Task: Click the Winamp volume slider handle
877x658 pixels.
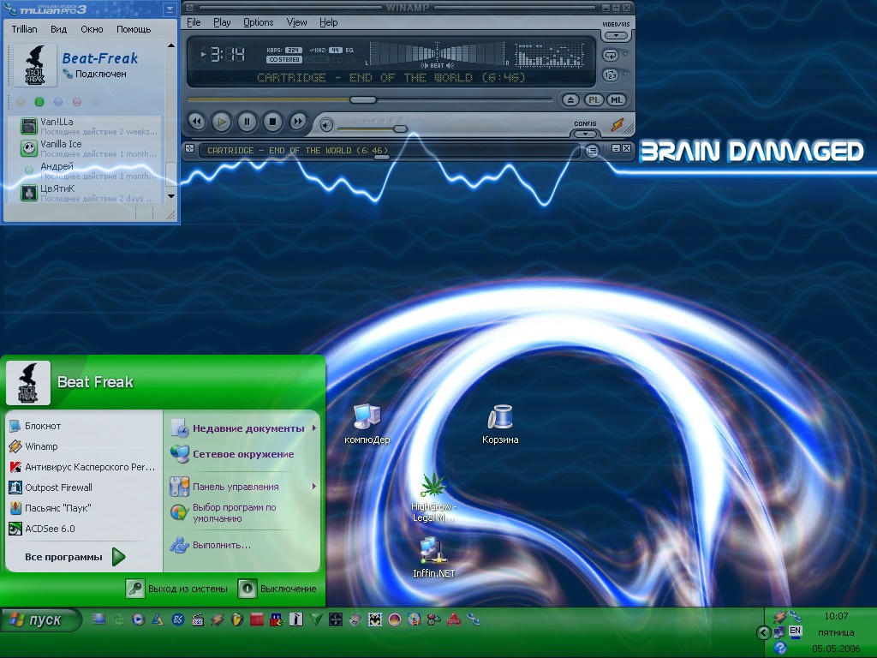Action: tap(400, 129)
